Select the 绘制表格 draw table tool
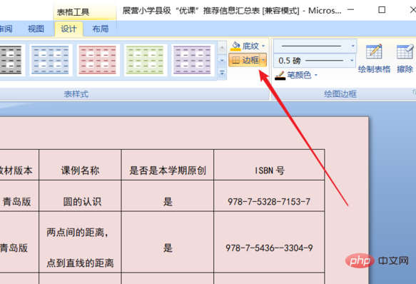The image size is (416, 284). click(x=374, y=59)
